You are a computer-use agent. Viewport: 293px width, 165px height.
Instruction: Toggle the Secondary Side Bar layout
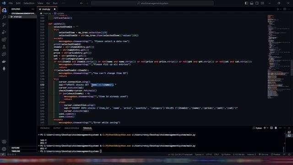click(x=257, y=3)
